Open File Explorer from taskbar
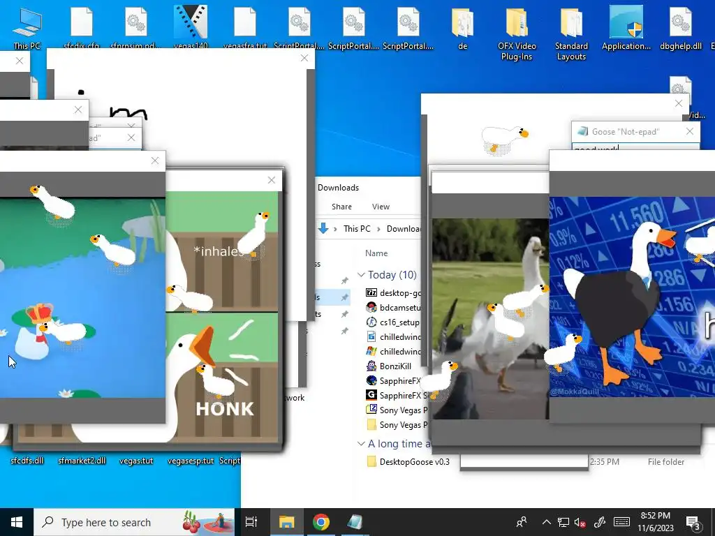This screenshot has height=536, width=715. pyautogui.click(x=286, y=522)
